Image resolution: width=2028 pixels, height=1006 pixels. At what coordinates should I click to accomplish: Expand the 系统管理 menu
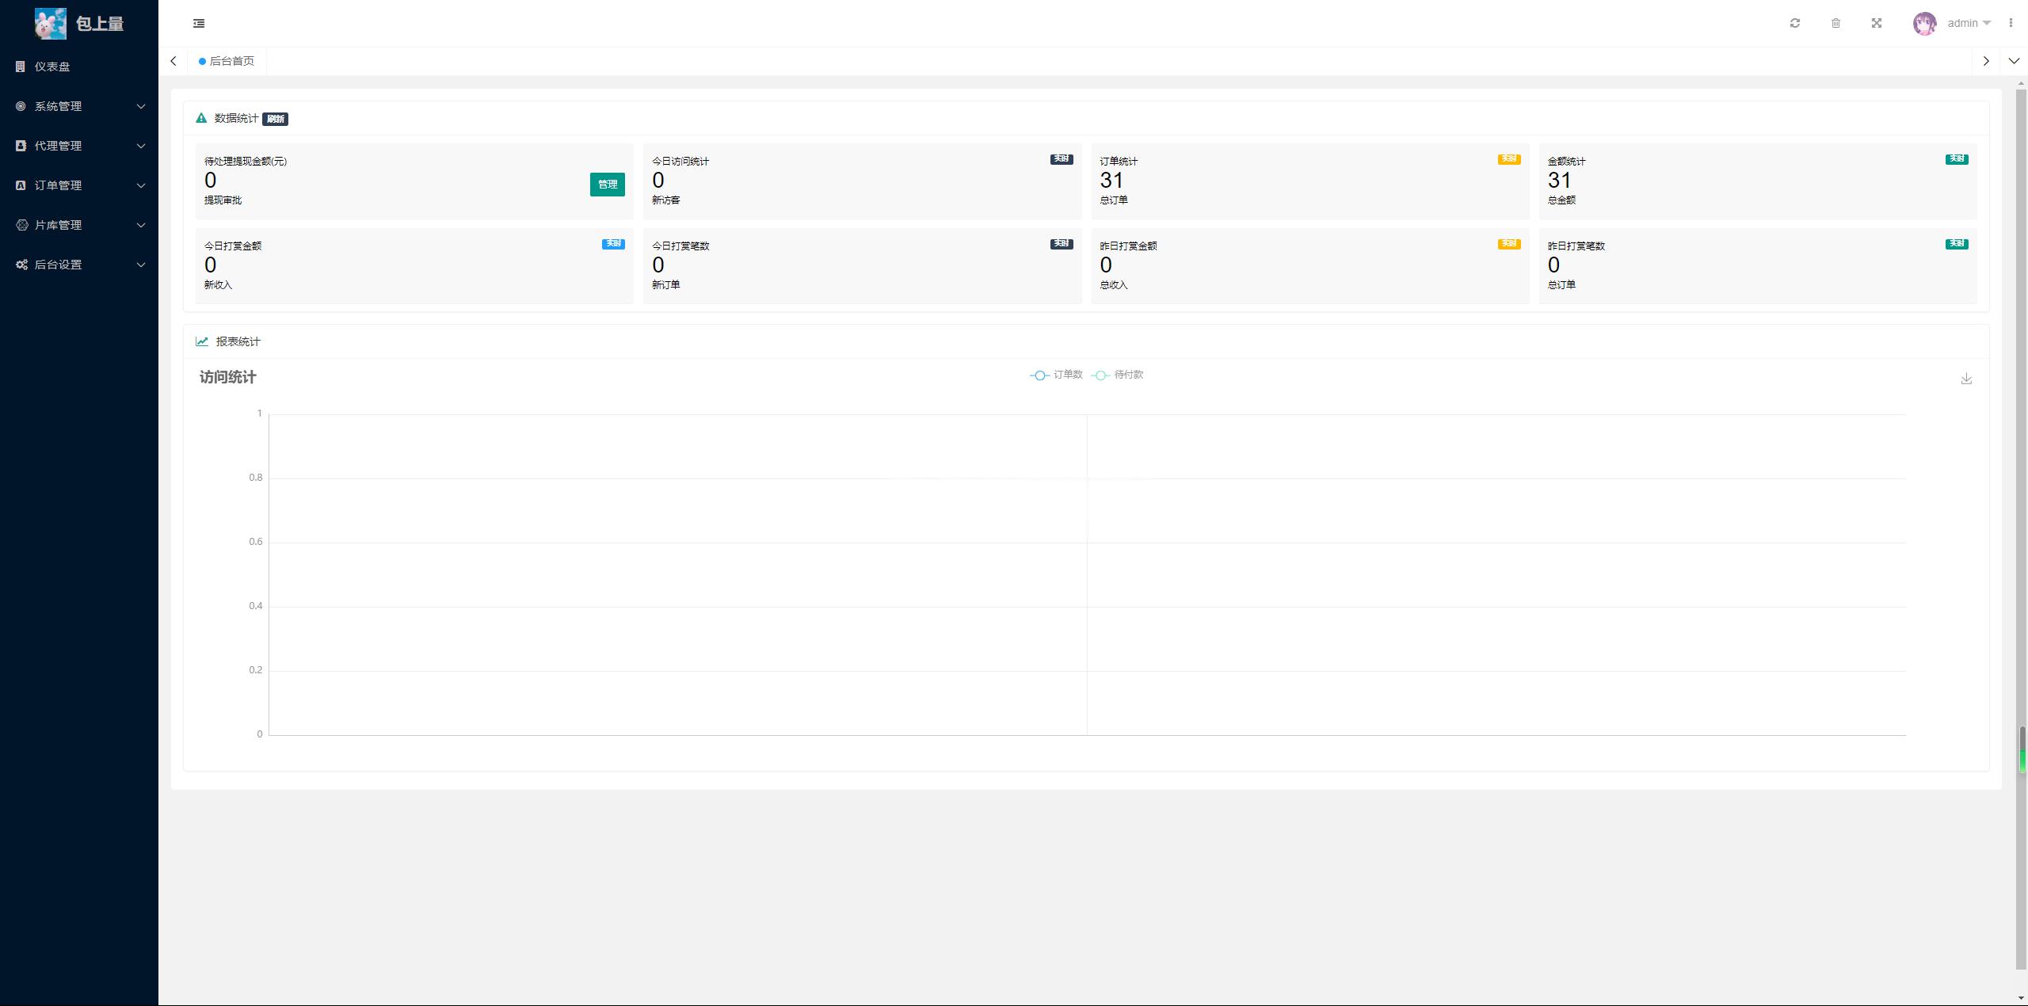pos(79,106)
